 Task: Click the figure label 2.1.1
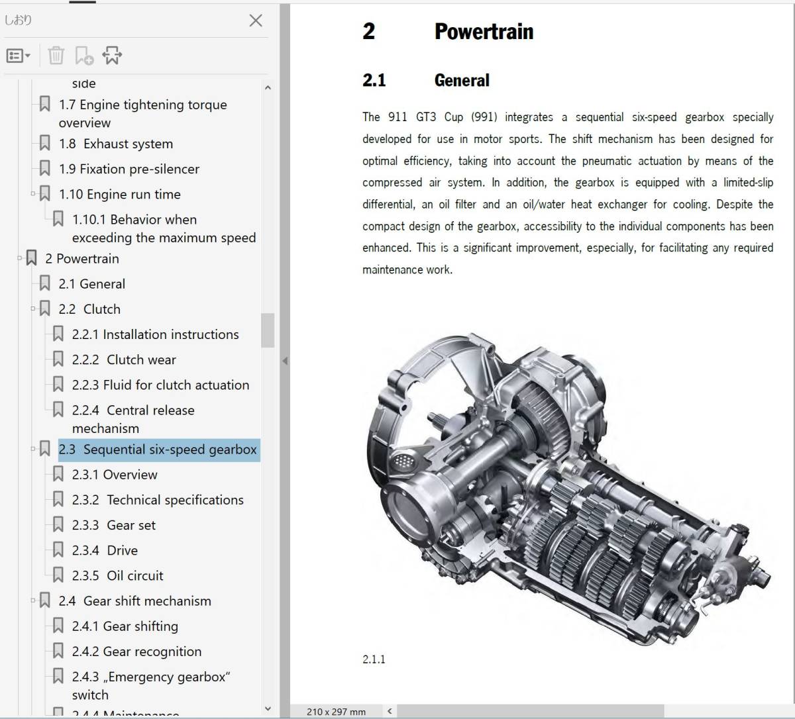(x=374, y=659)
